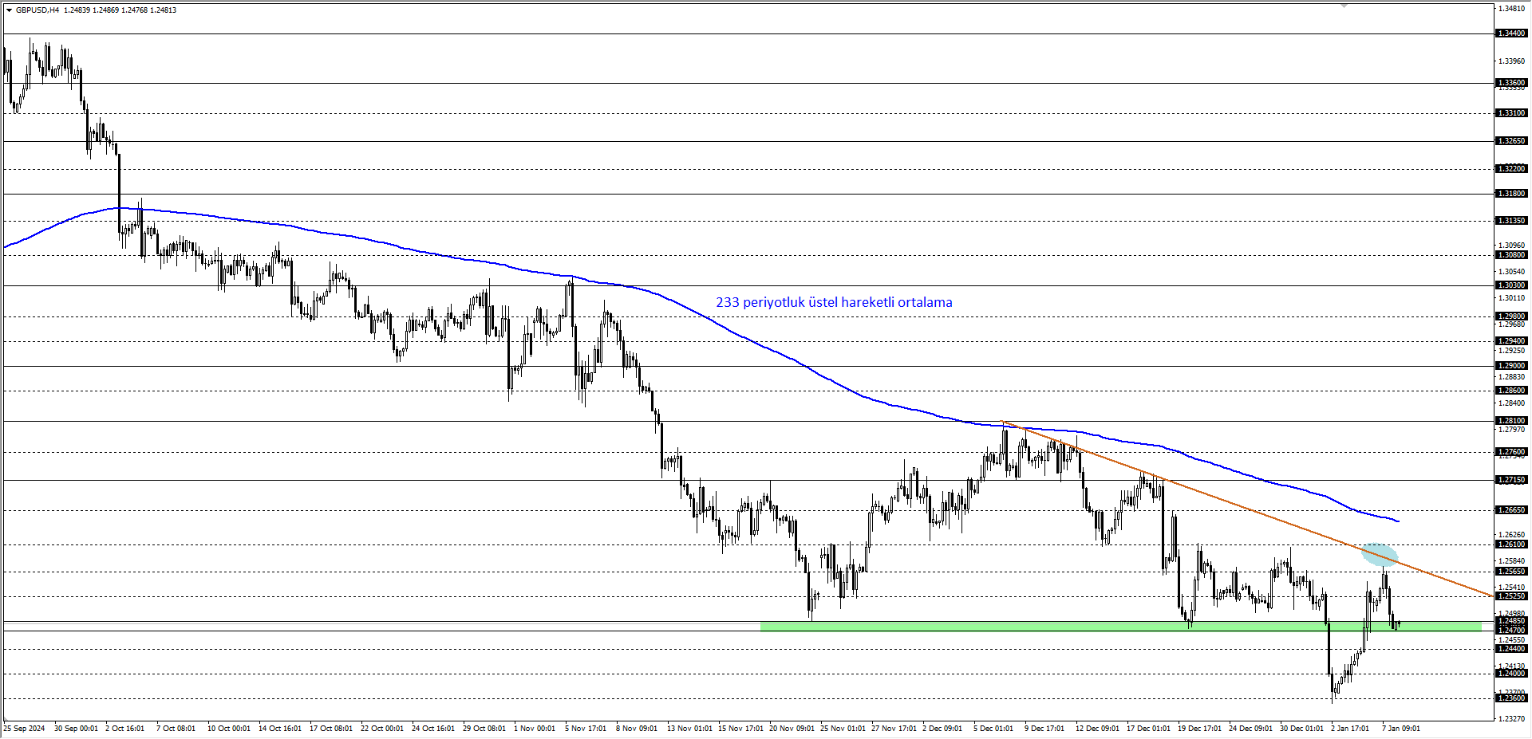Click the chart shift triangle marker
Viewport: 1532px width, 739px height.
(x=1344, y=6)
